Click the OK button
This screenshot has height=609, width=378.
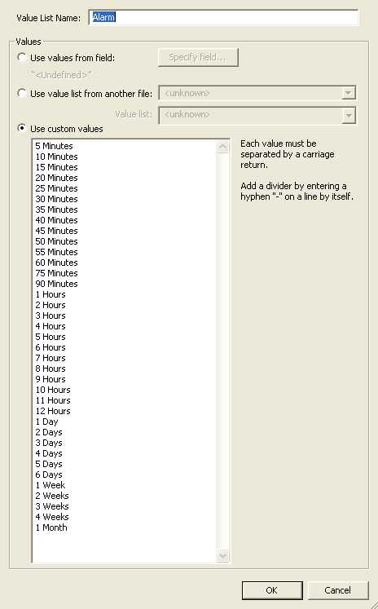click(x=271, y=590)
